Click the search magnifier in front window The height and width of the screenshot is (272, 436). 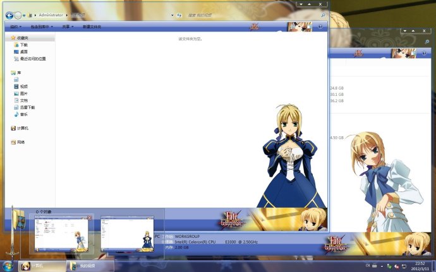[323, 15]
